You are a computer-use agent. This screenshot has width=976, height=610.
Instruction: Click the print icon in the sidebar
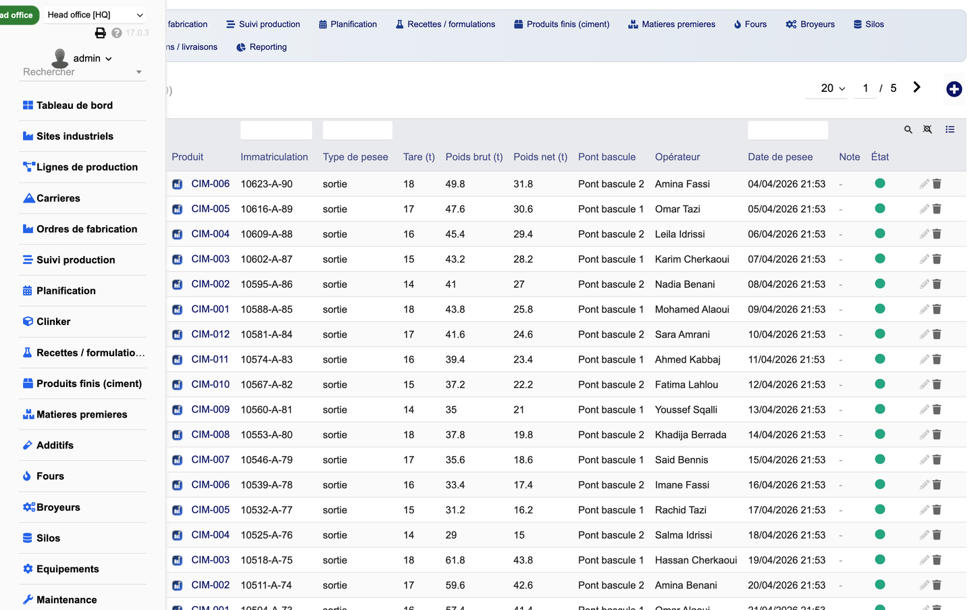pos(100,32)
